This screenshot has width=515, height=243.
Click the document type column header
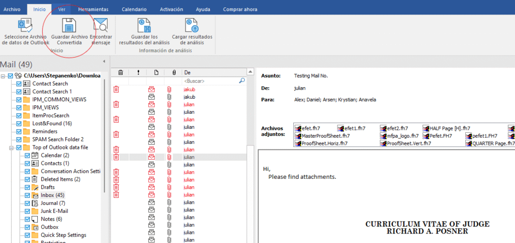point(156,72)
